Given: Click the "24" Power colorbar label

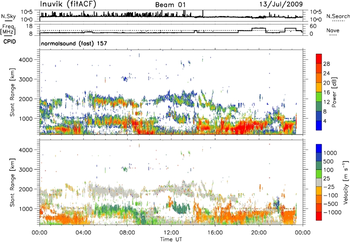Looking at the screenshot, I should click(x=326, y=73).
